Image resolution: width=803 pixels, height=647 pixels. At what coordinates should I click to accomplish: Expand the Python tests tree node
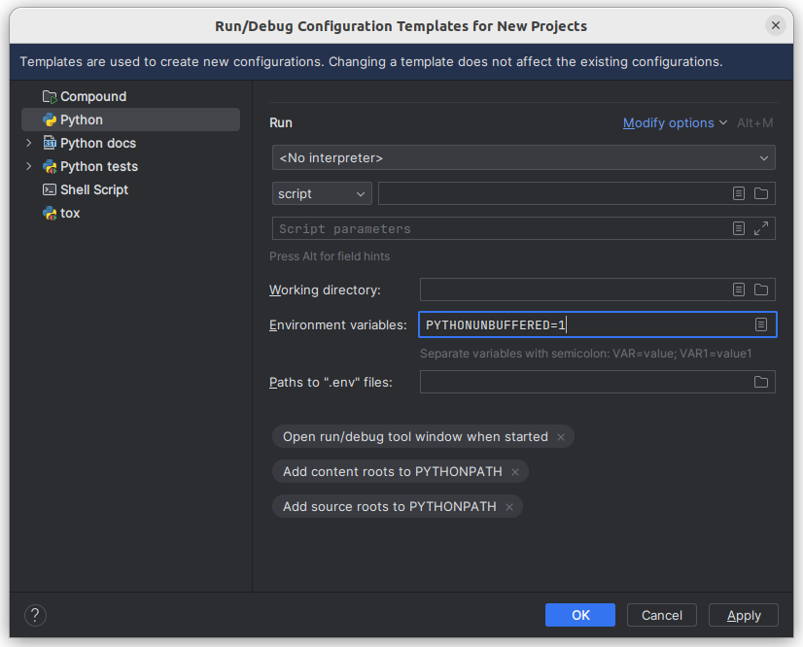(x=29, y=166)
